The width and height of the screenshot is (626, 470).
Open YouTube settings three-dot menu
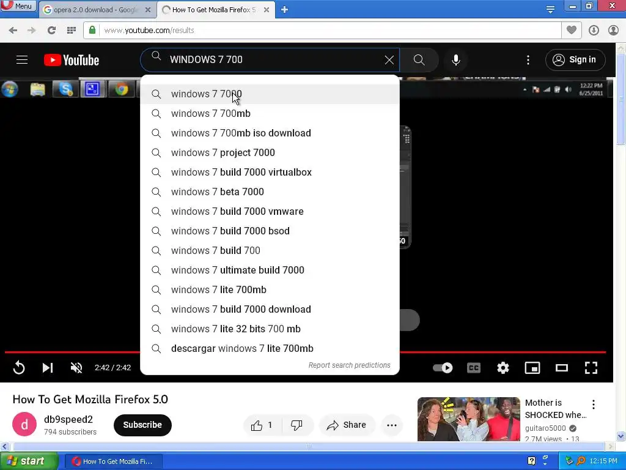pos(528,60)
